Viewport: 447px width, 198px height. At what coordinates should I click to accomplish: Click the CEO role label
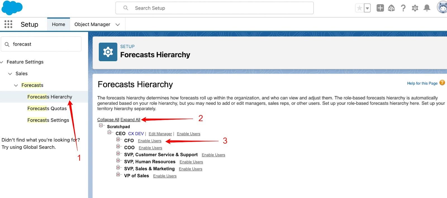(x=120, y=133)
